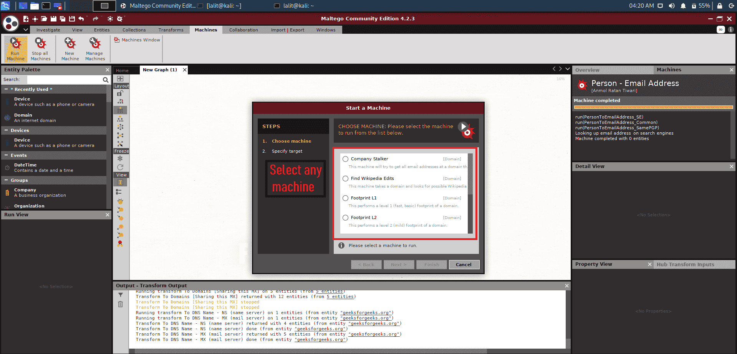Image resolution: width=737 pixels, height=354 pixels.
Task: Click the Stop all Machines icon
Action: (x=40, y=49)
